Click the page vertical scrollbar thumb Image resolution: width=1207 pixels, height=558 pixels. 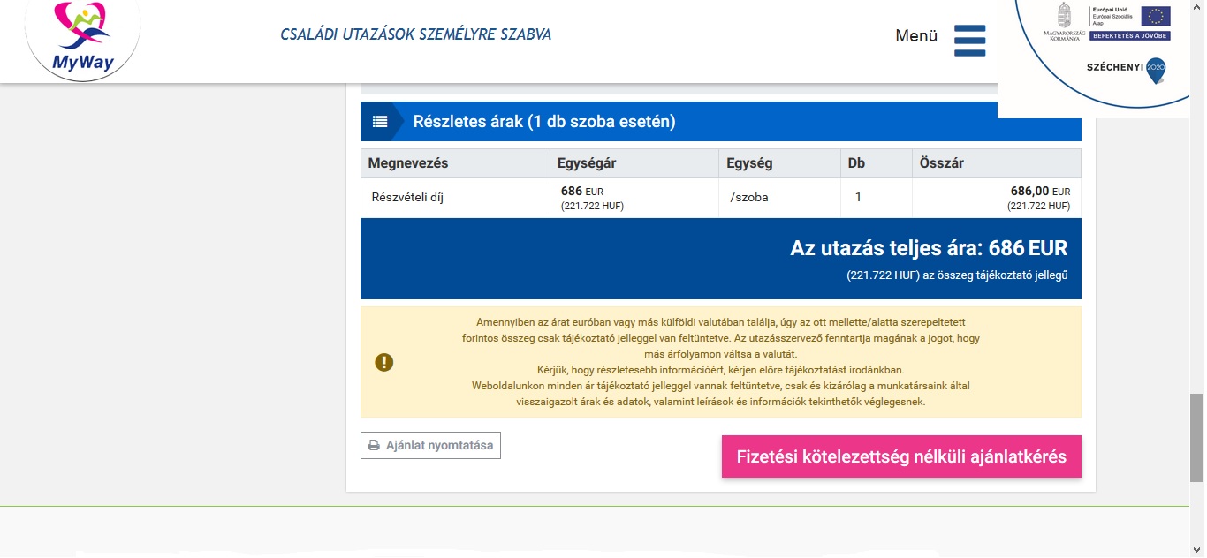tap(1197, 437)
